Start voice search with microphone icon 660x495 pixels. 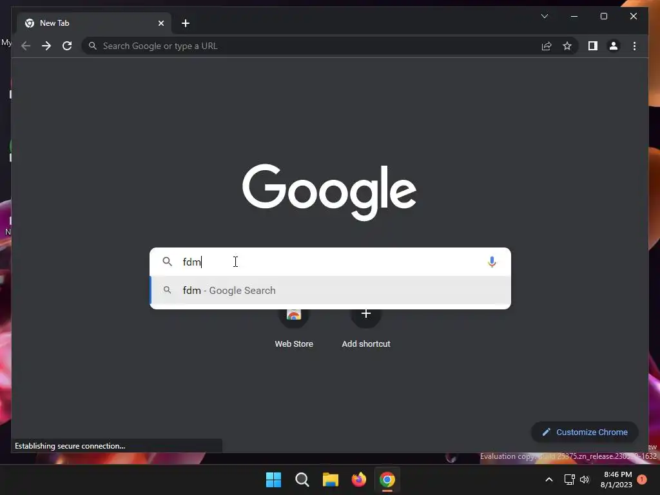[492, 262]
